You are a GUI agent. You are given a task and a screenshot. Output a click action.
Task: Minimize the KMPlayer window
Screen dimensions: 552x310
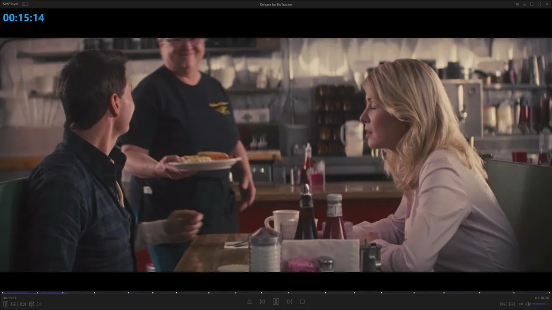[524, 4]
